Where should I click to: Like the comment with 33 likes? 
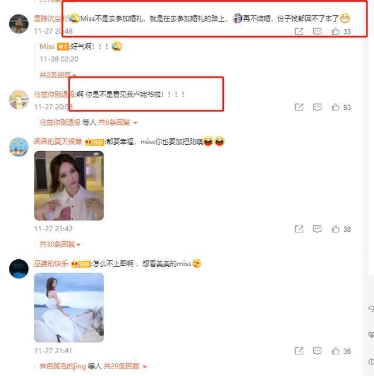click(x=335, y=31)
